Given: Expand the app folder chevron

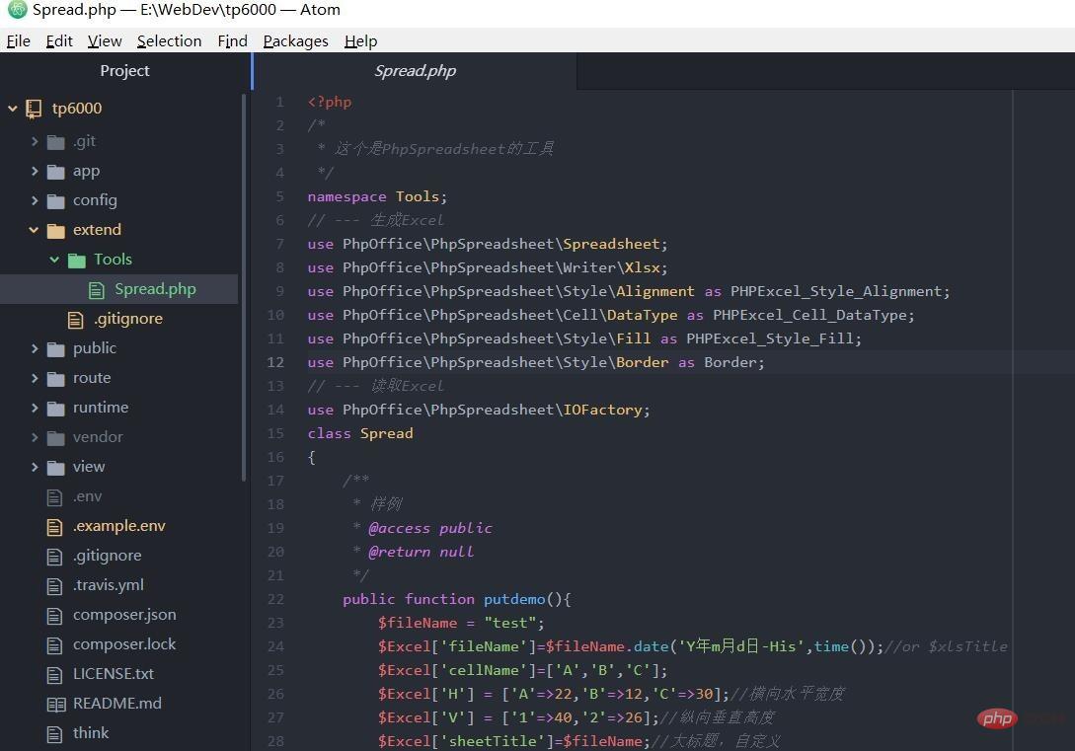Looking at the screenshot, I should (35, 171).
